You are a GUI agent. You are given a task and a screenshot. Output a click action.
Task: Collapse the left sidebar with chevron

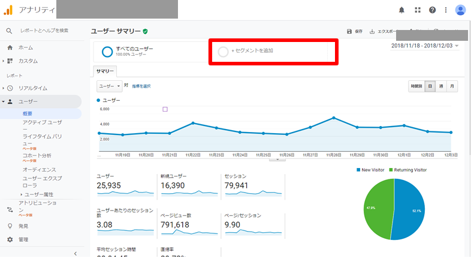tap(76, 253)
